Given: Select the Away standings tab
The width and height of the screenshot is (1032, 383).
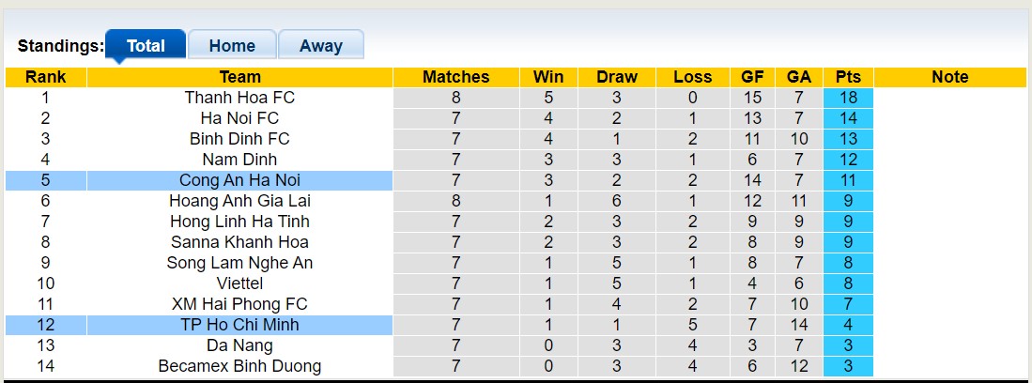Looking at the screenshot, I should (320, 45).
